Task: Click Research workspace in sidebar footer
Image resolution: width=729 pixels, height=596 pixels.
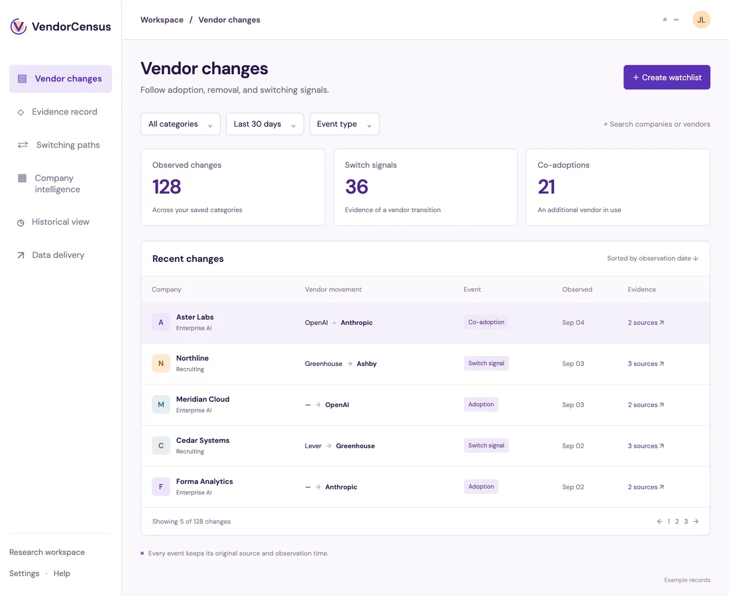Action: 47,552
